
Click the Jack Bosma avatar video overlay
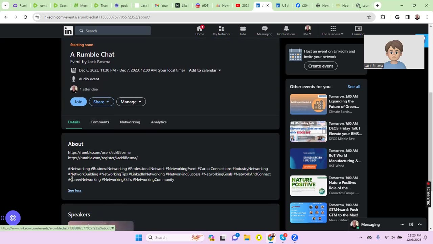[x=394, y=52]
